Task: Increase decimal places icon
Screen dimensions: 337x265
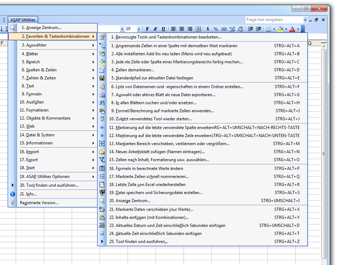Action: tap(232, 29)
